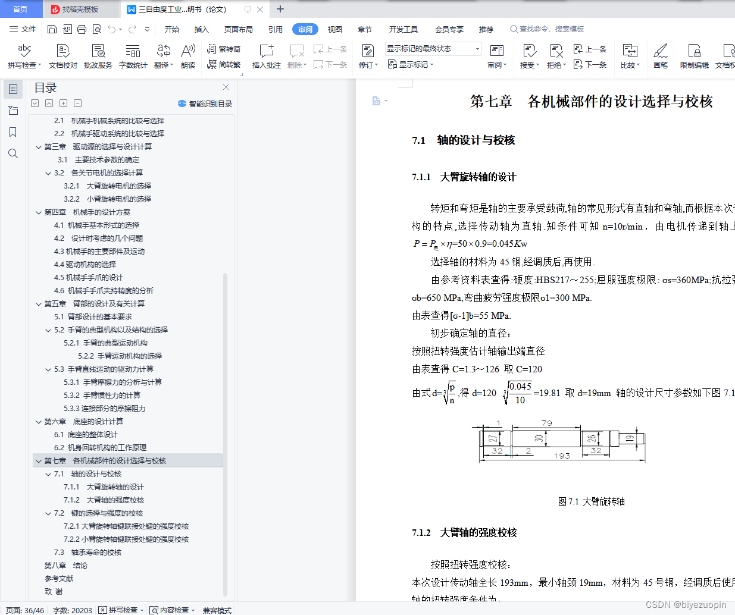Select 7.3 轴承寿命的校核 in outline
Viewport: 735px width, 615px height.
[x=87, y=553]
